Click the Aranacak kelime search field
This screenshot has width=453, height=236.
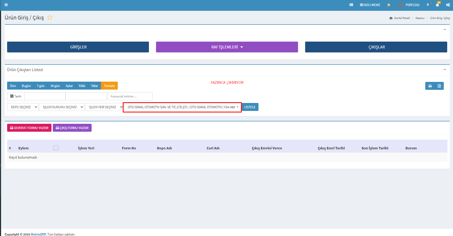point(130,96)
